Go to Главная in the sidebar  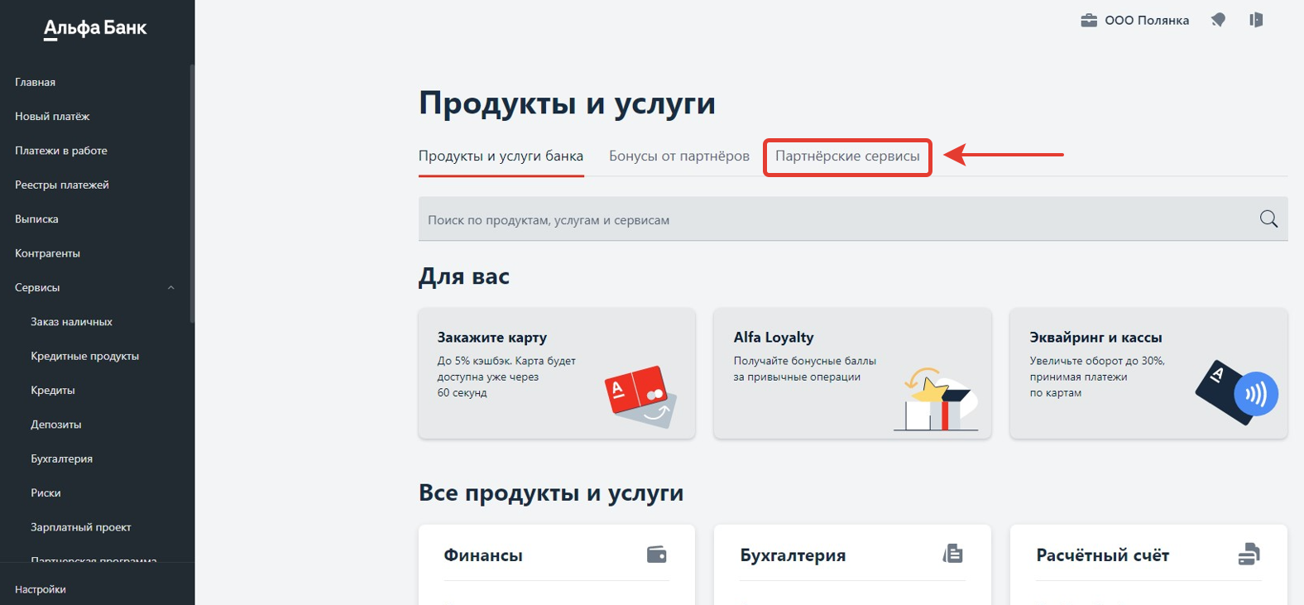pyautogui.click(x=35, y=82)
